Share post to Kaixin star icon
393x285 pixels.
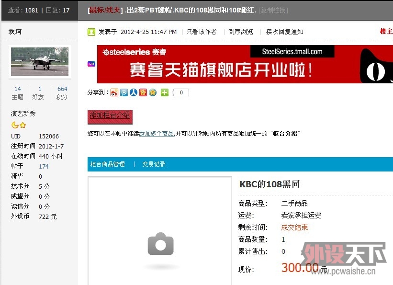pos(143,92)
